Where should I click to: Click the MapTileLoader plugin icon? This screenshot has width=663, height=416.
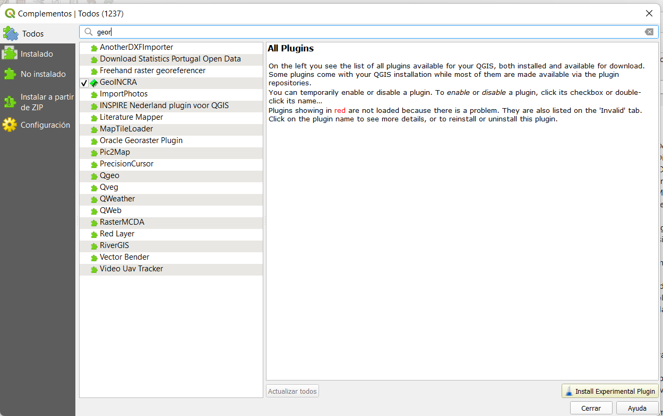point(93,129)
